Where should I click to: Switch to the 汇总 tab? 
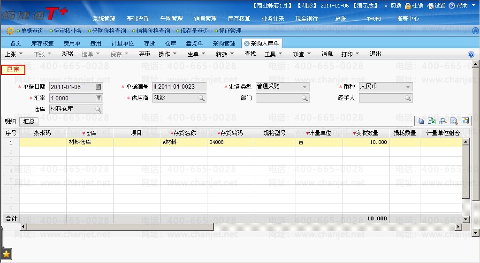tap(29, 121)
